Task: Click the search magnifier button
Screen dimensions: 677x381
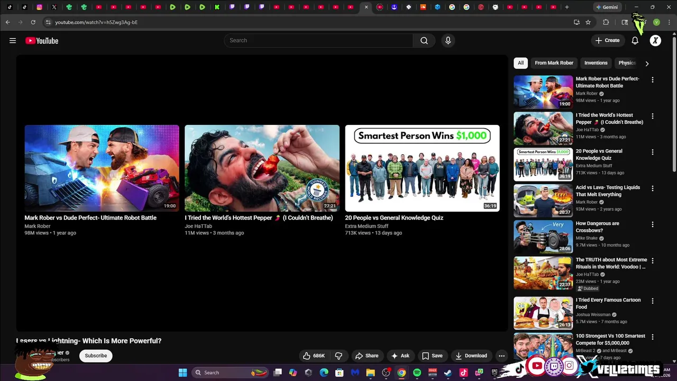Action: click(424, 41)
